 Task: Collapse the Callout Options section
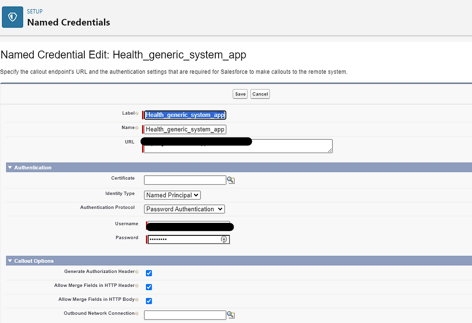10,261
